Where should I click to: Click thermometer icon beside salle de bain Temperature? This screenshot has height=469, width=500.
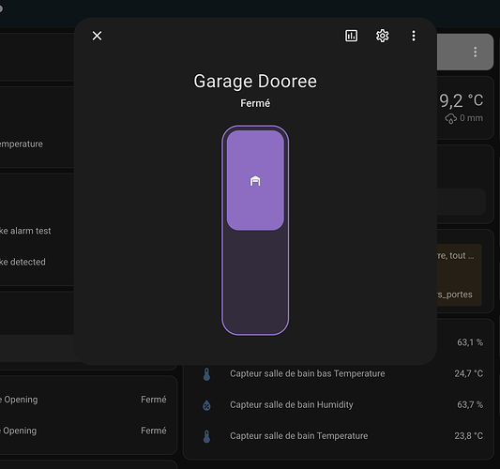tap(206, 436)
